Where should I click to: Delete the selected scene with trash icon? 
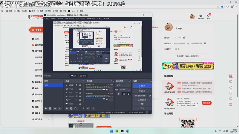(x=50, y=108)
